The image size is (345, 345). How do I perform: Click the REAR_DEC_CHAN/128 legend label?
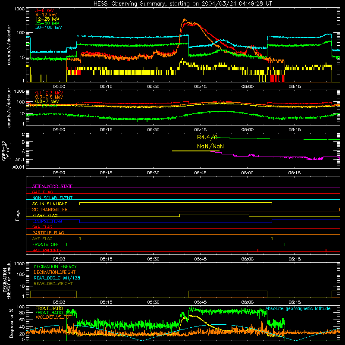(x=57, y=278)
